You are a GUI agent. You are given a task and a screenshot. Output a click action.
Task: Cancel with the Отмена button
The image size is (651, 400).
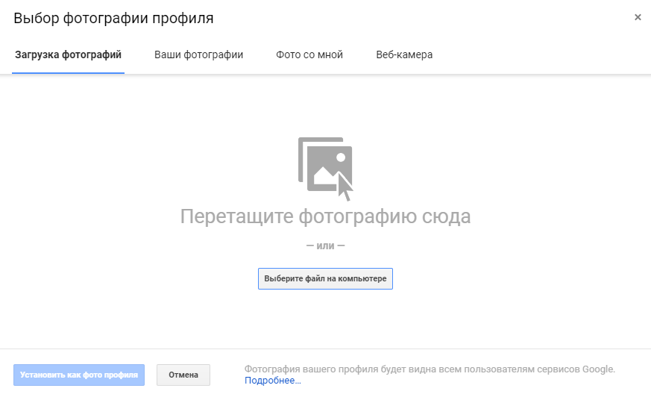pos(183,375)
